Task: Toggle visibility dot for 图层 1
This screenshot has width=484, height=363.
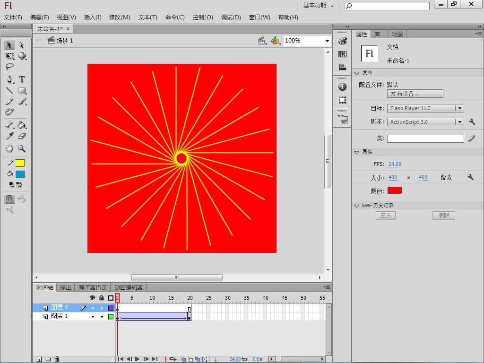Action: 93,316
